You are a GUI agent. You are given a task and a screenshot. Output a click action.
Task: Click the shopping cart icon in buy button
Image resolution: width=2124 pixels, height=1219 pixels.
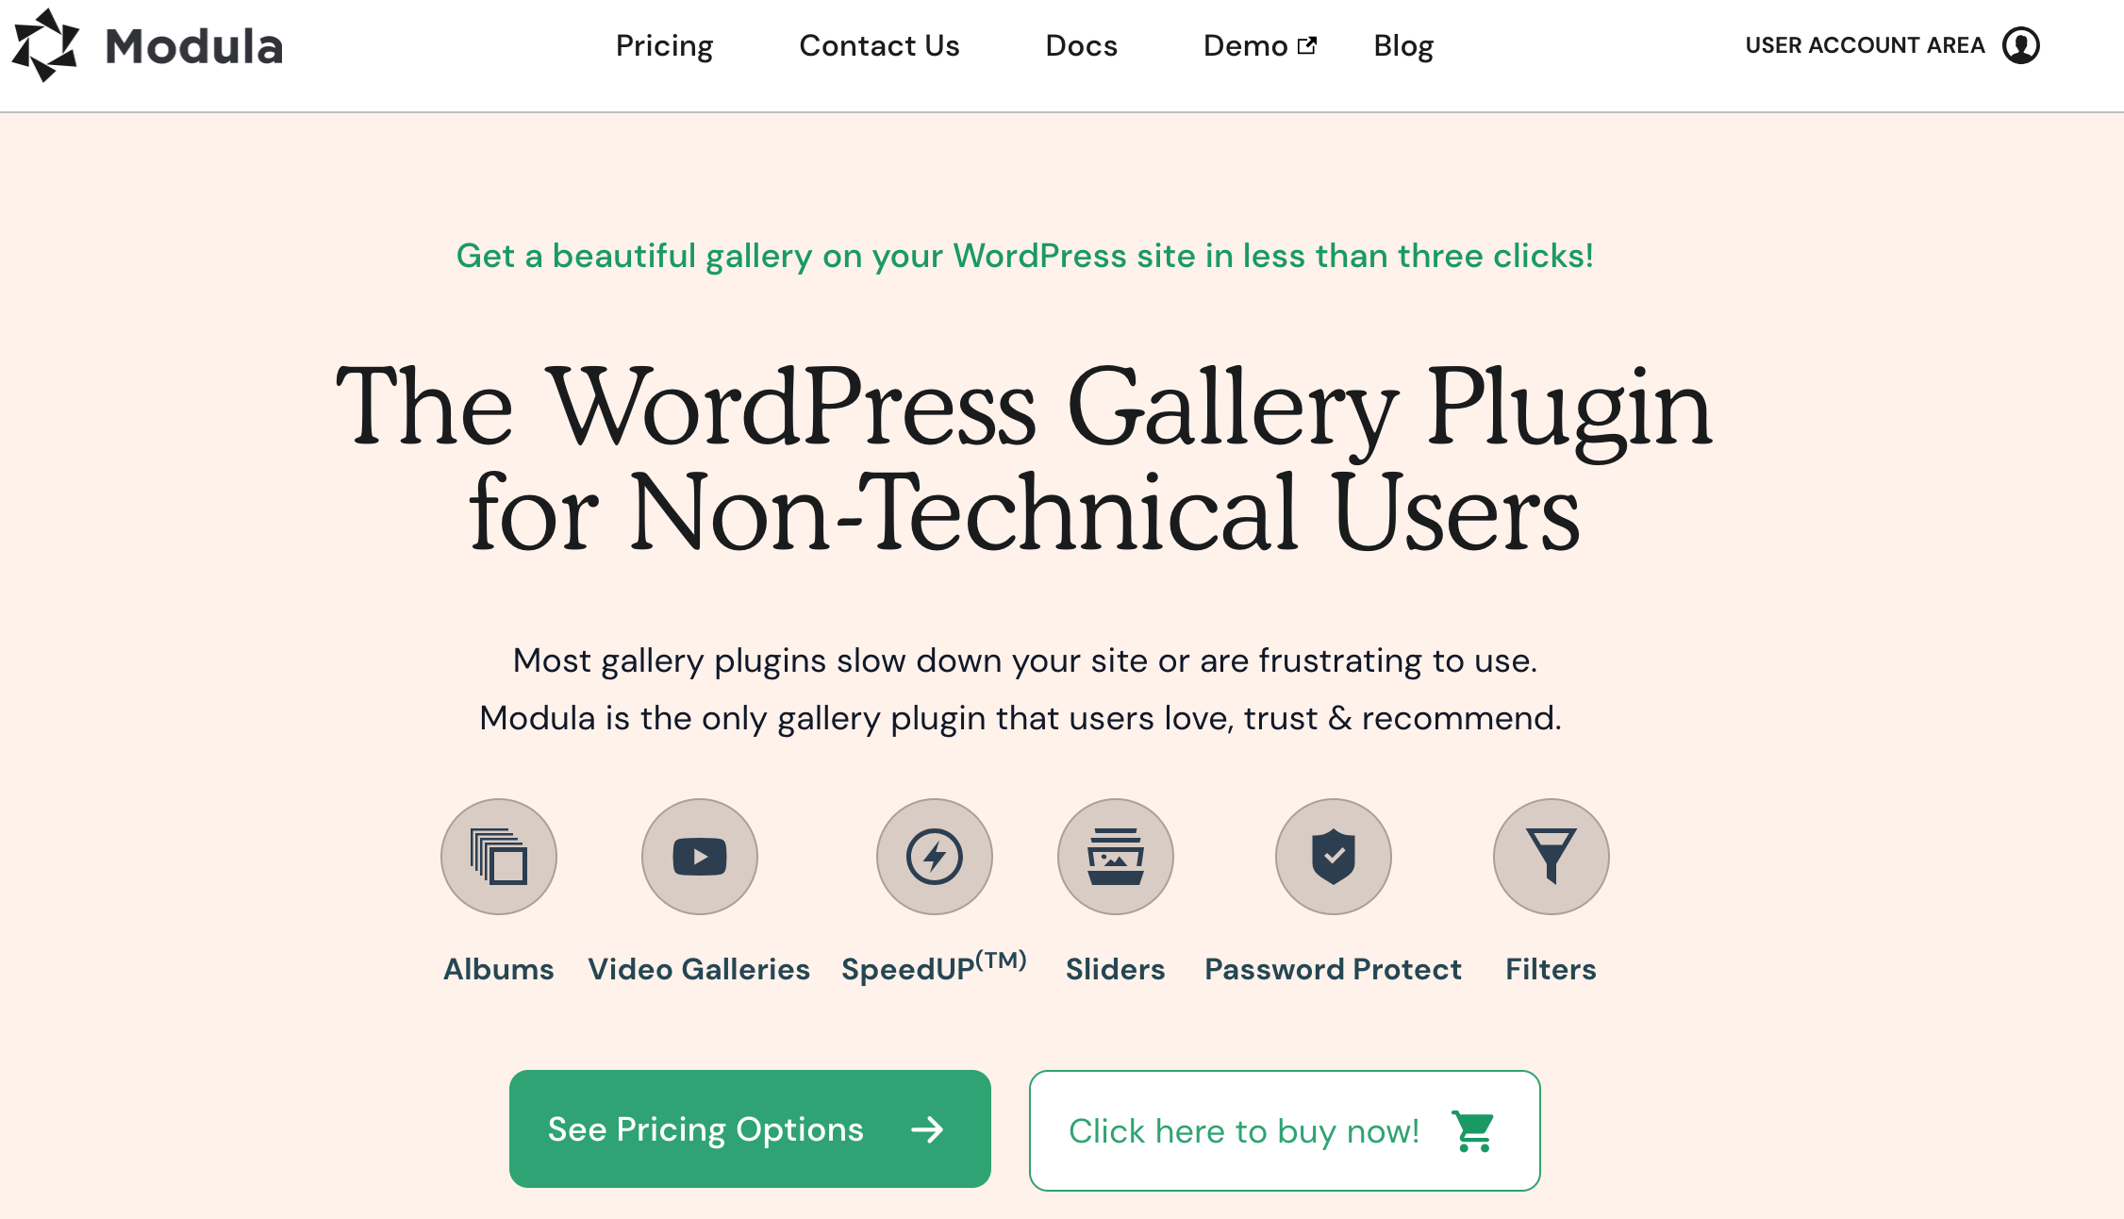(x=1473, y=1131)
